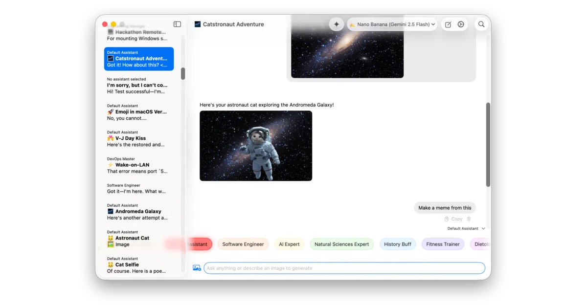Open the chat settings gear icon
This screenshot has height=308, width=587.
[x=461, y=24]
